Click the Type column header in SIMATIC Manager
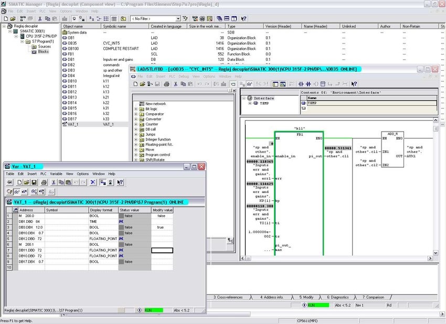Screen dimensions: 446x324 click(245, 26)
